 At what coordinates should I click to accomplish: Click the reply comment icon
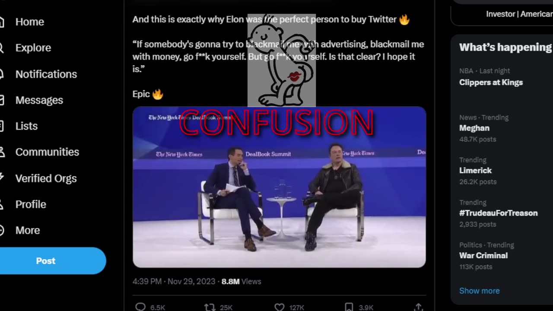[x=140, y=307]
